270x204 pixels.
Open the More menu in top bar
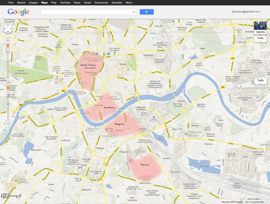[130, 3]
